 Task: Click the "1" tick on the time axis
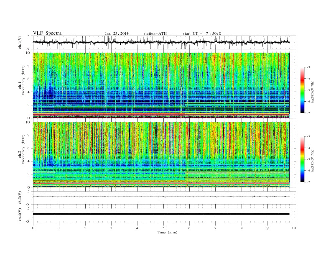[x=59, y=228]
